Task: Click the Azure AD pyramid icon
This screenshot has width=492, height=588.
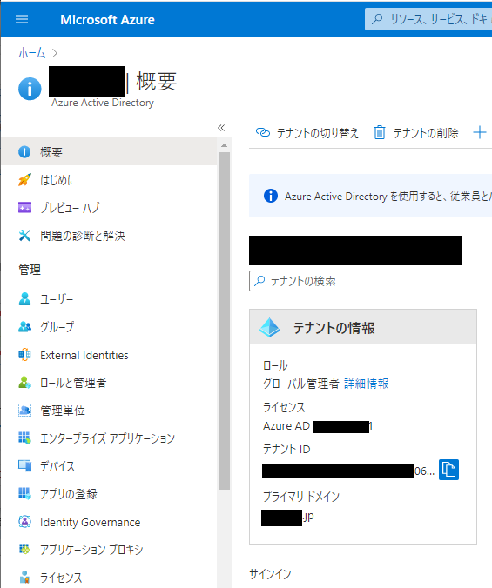Action: click(269, 327)
